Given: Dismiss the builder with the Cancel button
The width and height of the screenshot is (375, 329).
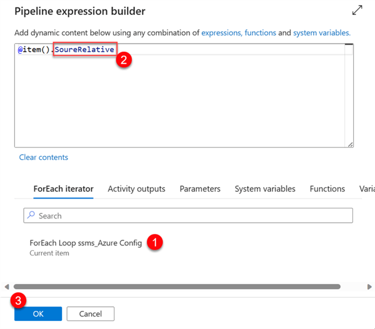Looking at the screenshot, I should click(91, 314).
